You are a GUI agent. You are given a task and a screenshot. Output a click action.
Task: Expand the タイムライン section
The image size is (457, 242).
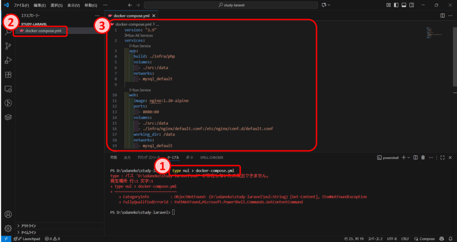[29, 232]
